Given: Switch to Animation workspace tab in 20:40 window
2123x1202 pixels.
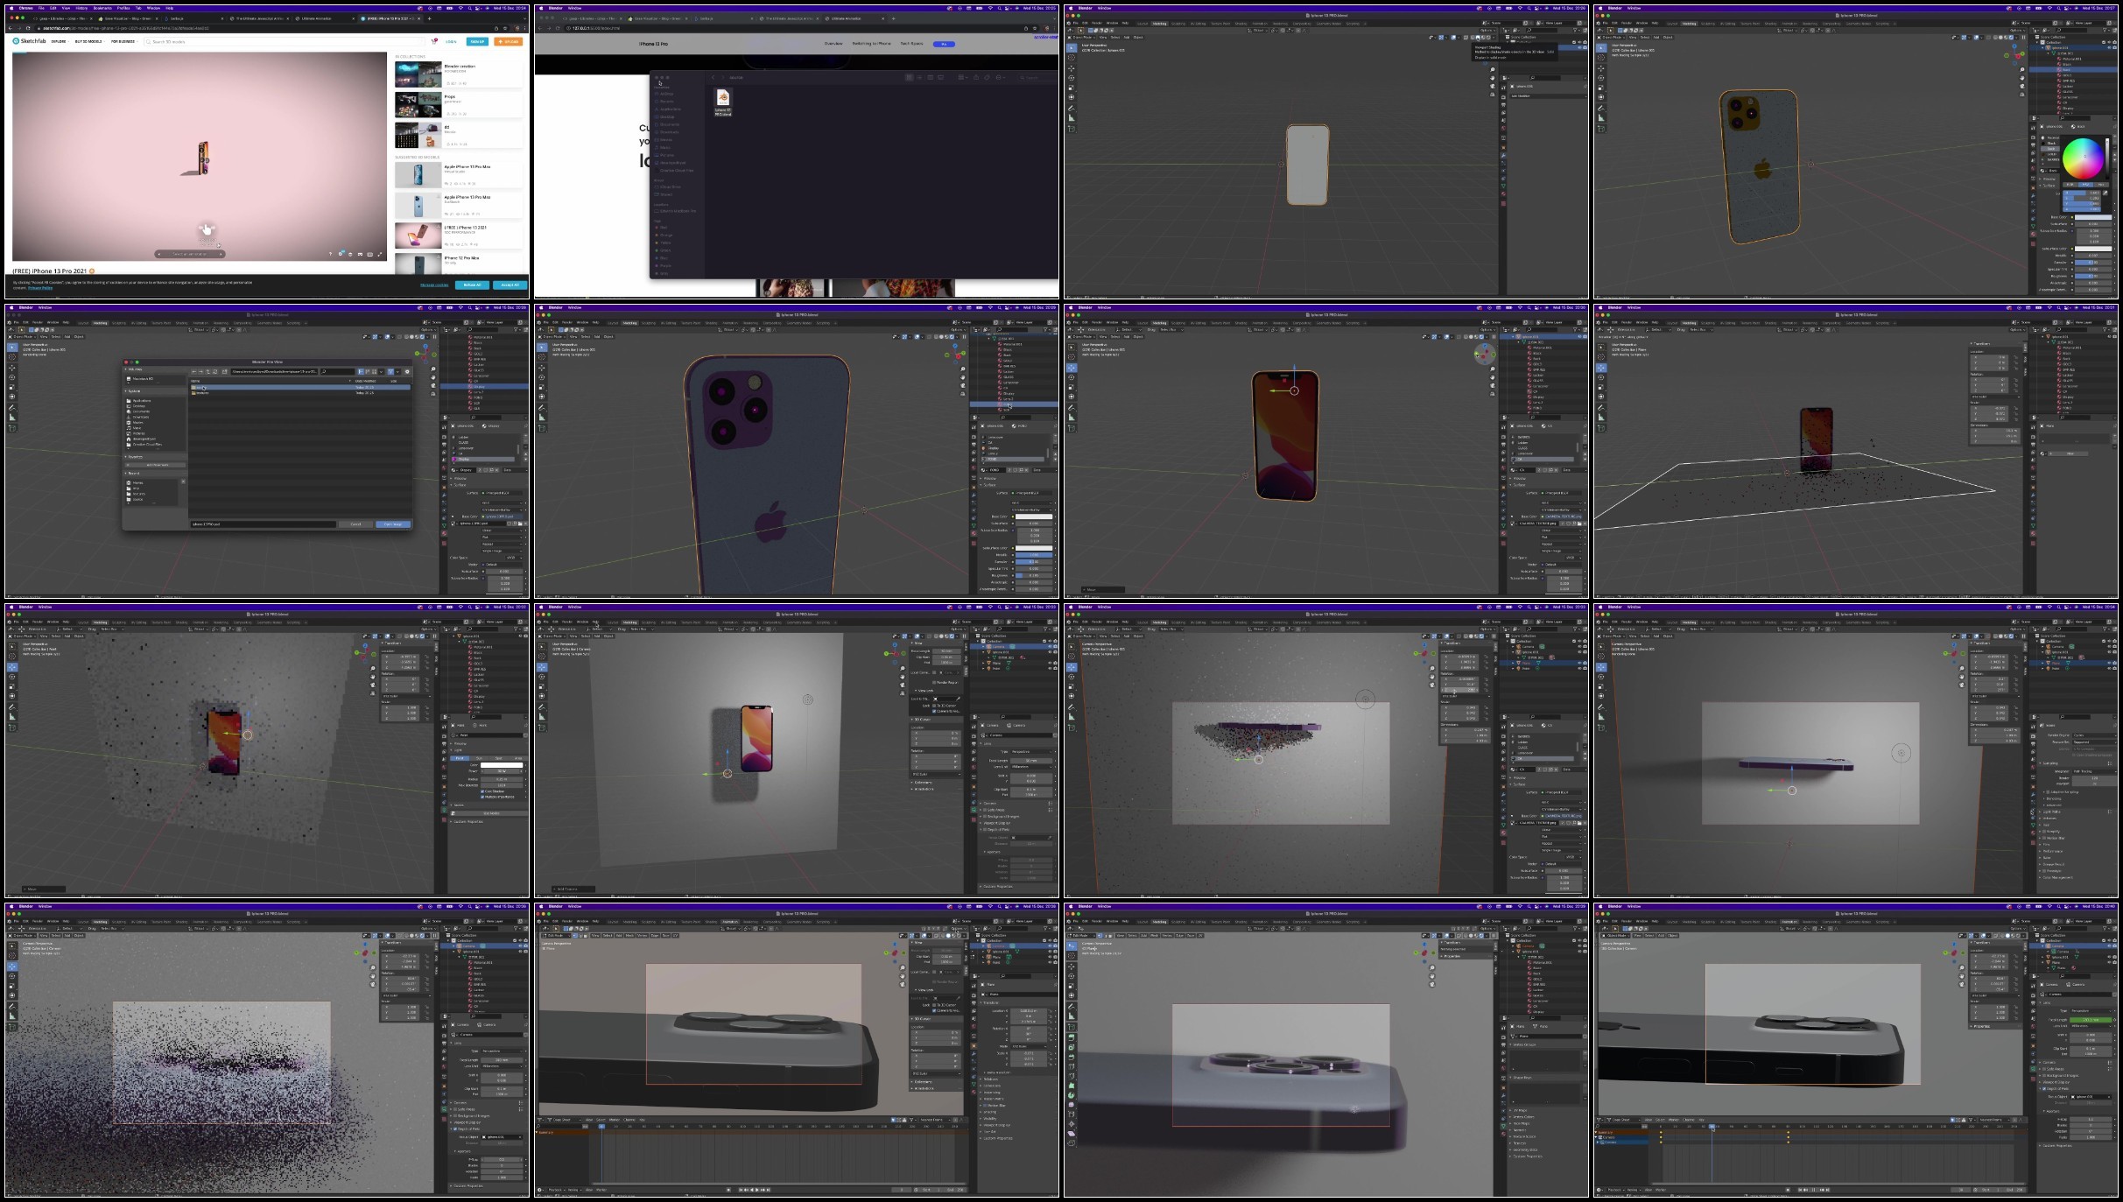Looking at the screenshot, I should (1789, 921).
